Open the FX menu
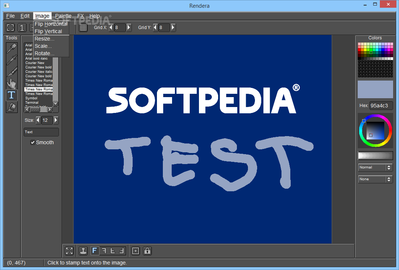 click(80, 16)
